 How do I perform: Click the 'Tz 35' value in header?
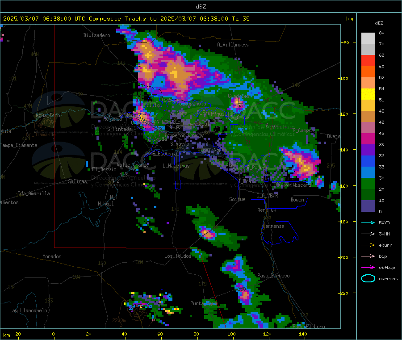pos(240,19)
